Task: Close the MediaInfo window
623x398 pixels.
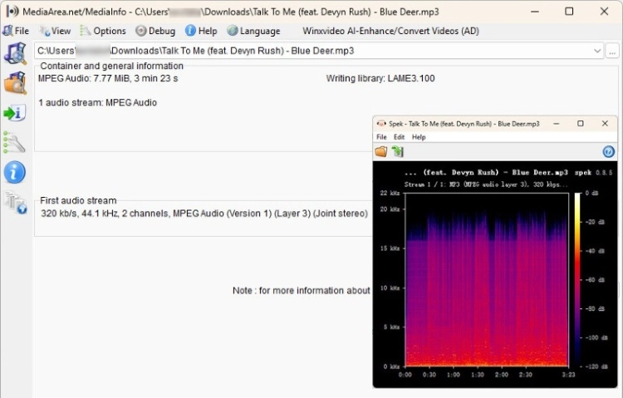Action: (605, 12)
